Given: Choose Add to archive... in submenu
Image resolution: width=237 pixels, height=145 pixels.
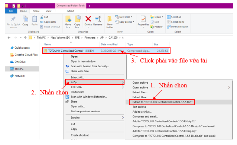Looking at the screenshot, I should click(142, 112).
